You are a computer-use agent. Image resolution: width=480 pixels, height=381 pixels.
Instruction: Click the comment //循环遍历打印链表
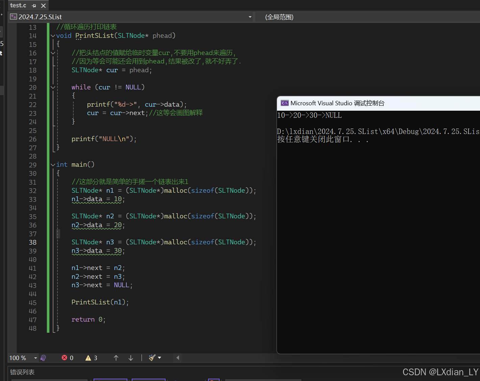coord(86,27)
